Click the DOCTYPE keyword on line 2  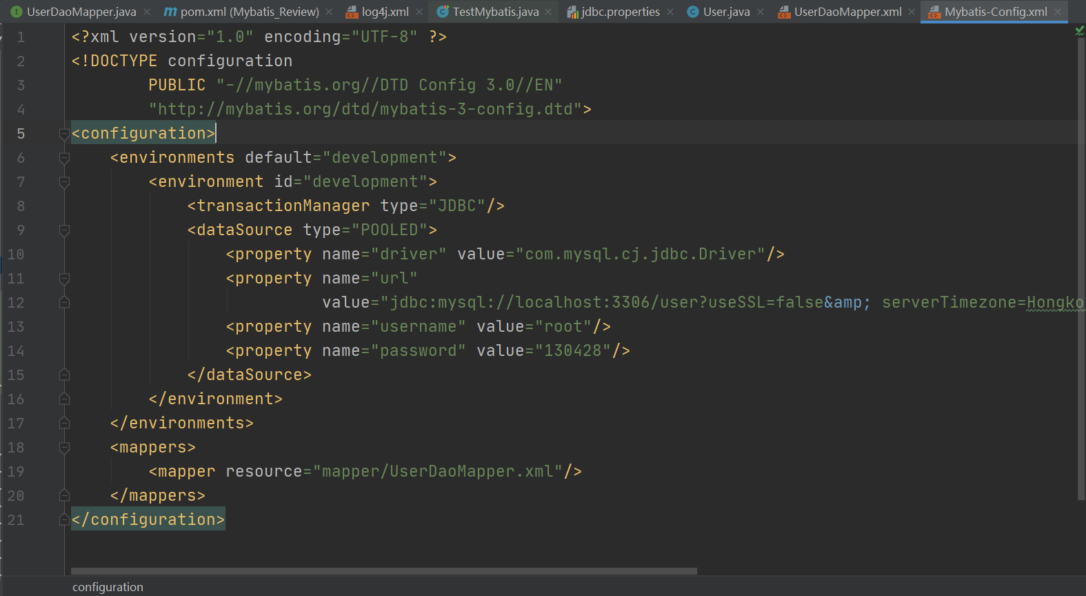[119, 61]
